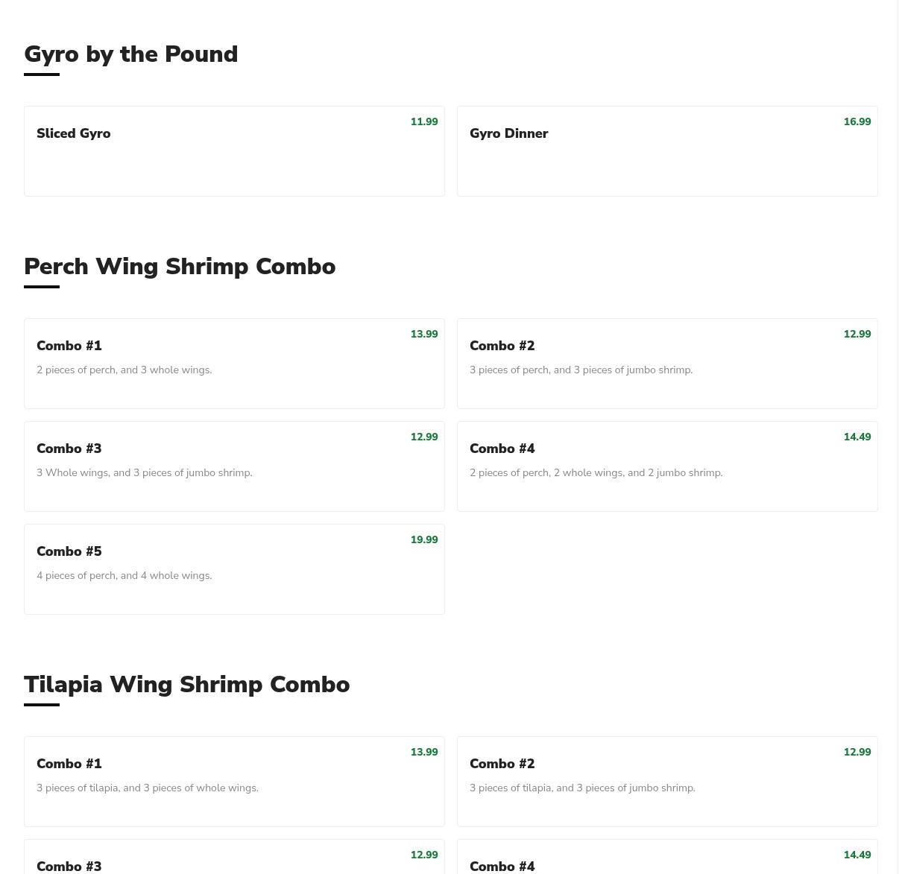Viewport: 902px width, 874px height.
Task: Open Perch Combo #4 priced 14.49
Action: pyautogui.click(x=667, y=466)
